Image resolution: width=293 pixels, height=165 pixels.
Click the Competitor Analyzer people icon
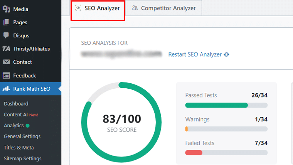coord(135,8)
